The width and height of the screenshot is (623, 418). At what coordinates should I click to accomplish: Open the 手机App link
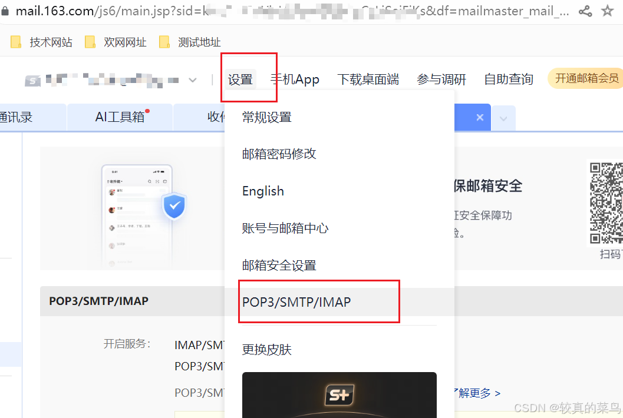(295, 79)
